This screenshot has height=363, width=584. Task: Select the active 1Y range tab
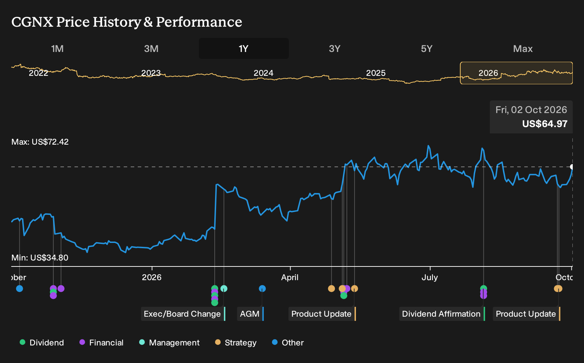[244, 48]
